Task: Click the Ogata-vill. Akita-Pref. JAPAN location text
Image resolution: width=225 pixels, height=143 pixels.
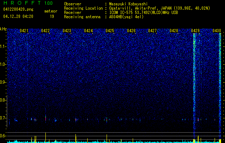Action: click(x=160, y=8)
